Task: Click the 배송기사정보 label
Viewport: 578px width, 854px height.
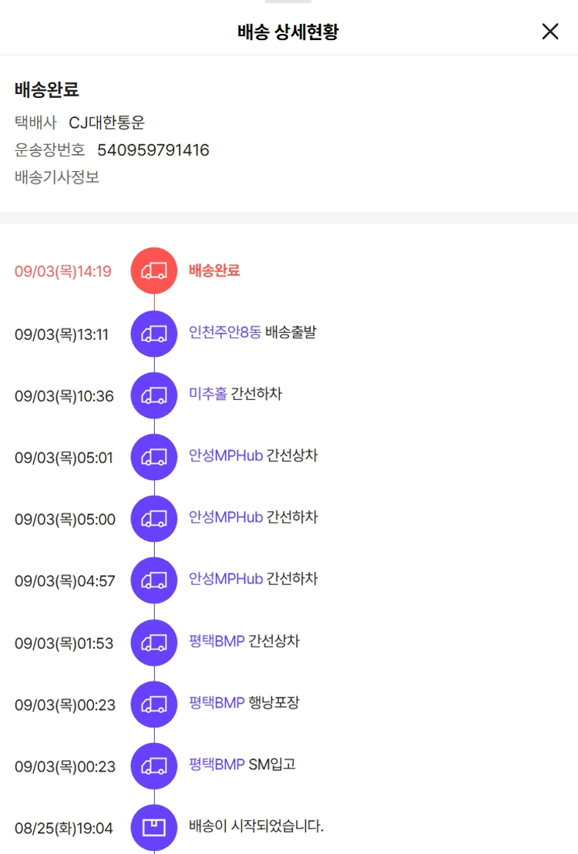Action: pyautogui.click(x=57, y=177)
